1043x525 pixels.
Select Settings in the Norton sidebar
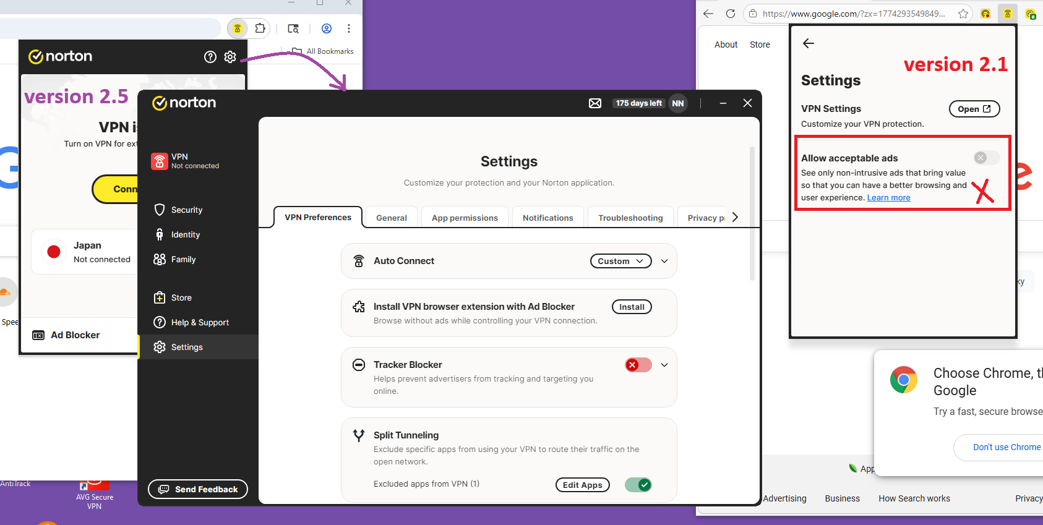point(198,347)
